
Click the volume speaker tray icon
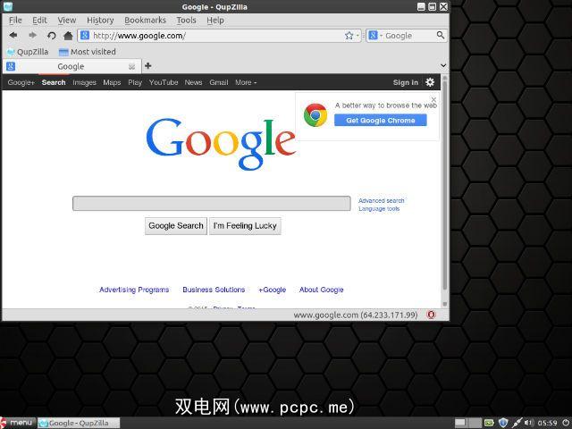pyautogui.click(x=528, y=423)
